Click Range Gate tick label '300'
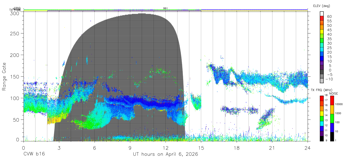This screenshot has width=346, height=160. pyautogui.click(x=15, y=13)
